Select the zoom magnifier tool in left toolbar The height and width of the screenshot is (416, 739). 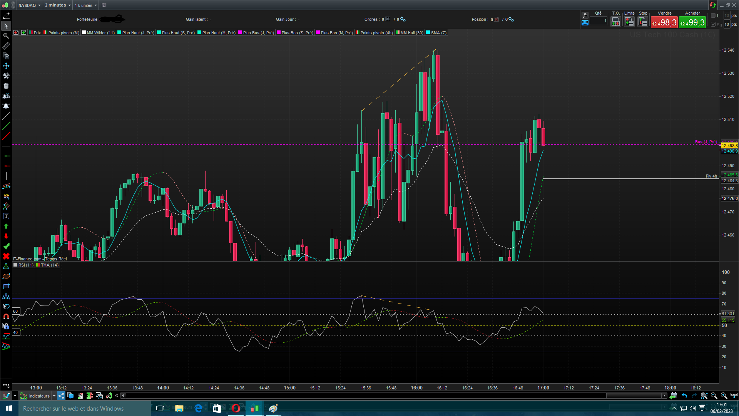(6, 36)
